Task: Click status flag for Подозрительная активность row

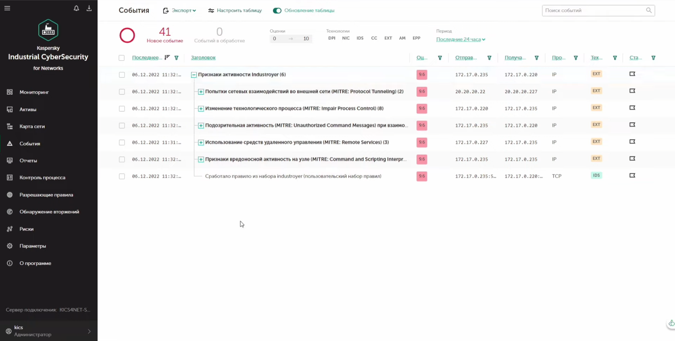Action: pos(632,125)
